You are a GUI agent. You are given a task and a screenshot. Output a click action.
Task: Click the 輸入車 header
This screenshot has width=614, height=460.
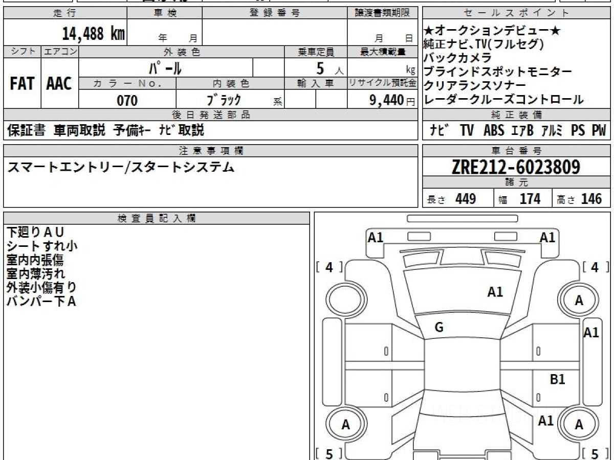(316, 84)
